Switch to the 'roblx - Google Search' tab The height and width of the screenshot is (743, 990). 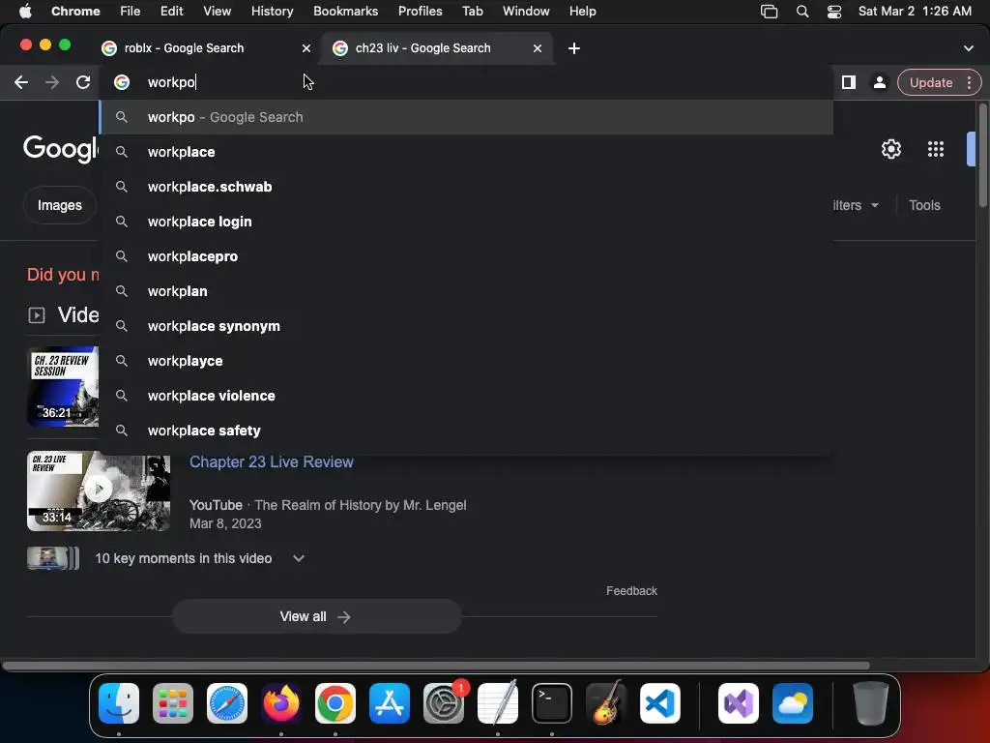point(205,48)
